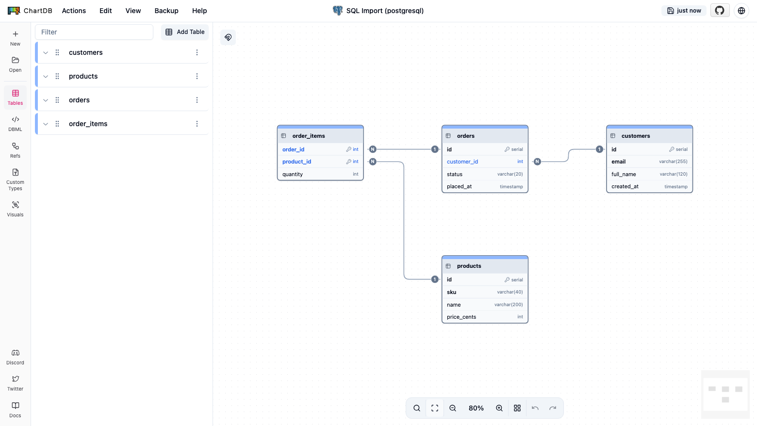Open the Actions menu
Screen dimensions: 757x426
click(74, 11)
